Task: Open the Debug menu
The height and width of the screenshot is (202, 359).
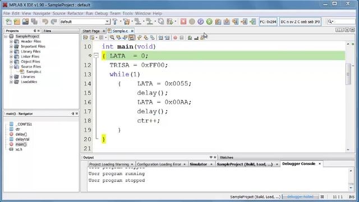Action: pyautogui.click(x=101, y=13)
